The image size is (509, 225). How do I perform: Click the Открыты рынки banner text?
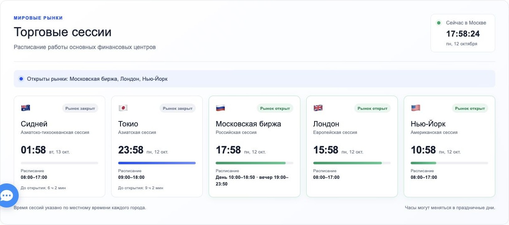pos(97,79)
